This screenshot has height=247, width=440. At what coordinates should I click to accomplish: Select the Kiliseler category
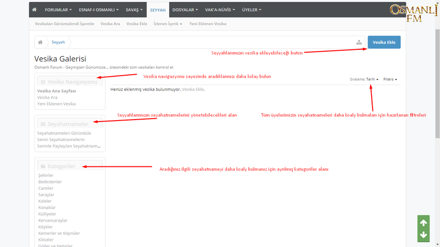46,240
